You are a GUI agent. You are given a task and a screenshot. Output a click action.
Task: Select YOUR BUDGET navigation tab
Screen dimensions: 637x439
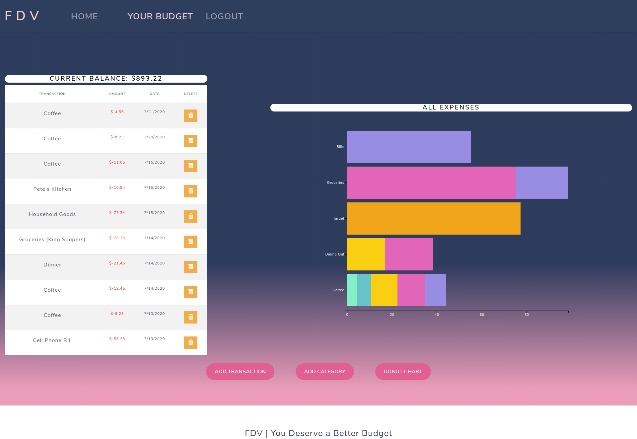click(x=160, y=16)
